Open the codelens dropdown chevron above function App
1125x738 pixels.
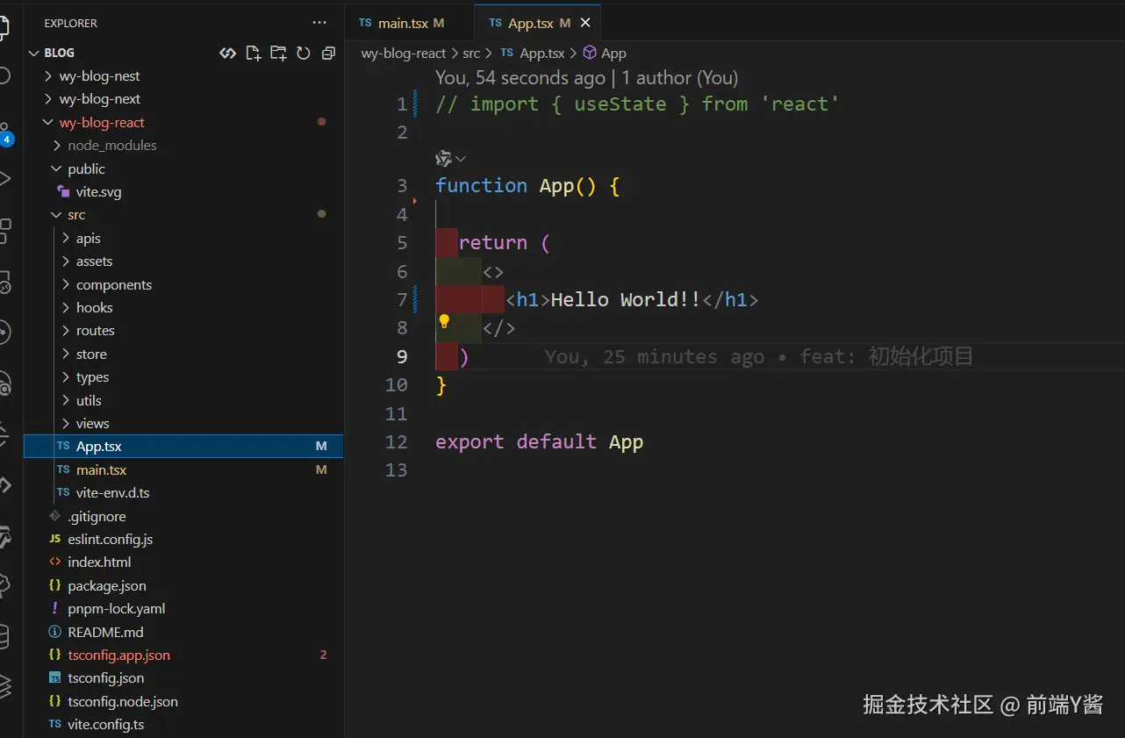coord(461,159)
